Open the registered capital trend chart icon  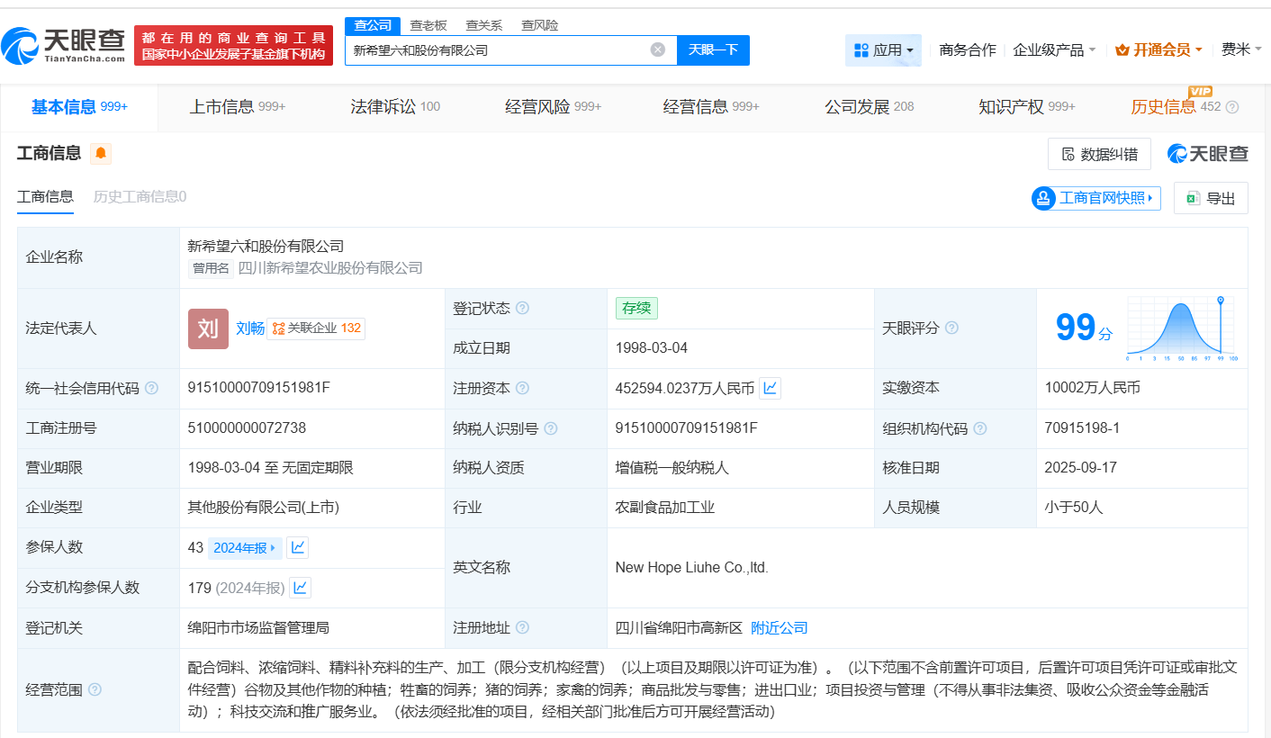(770, 388)
